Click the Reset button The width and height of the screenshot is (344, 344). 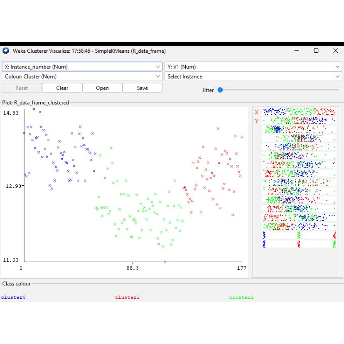coord(22,88)
